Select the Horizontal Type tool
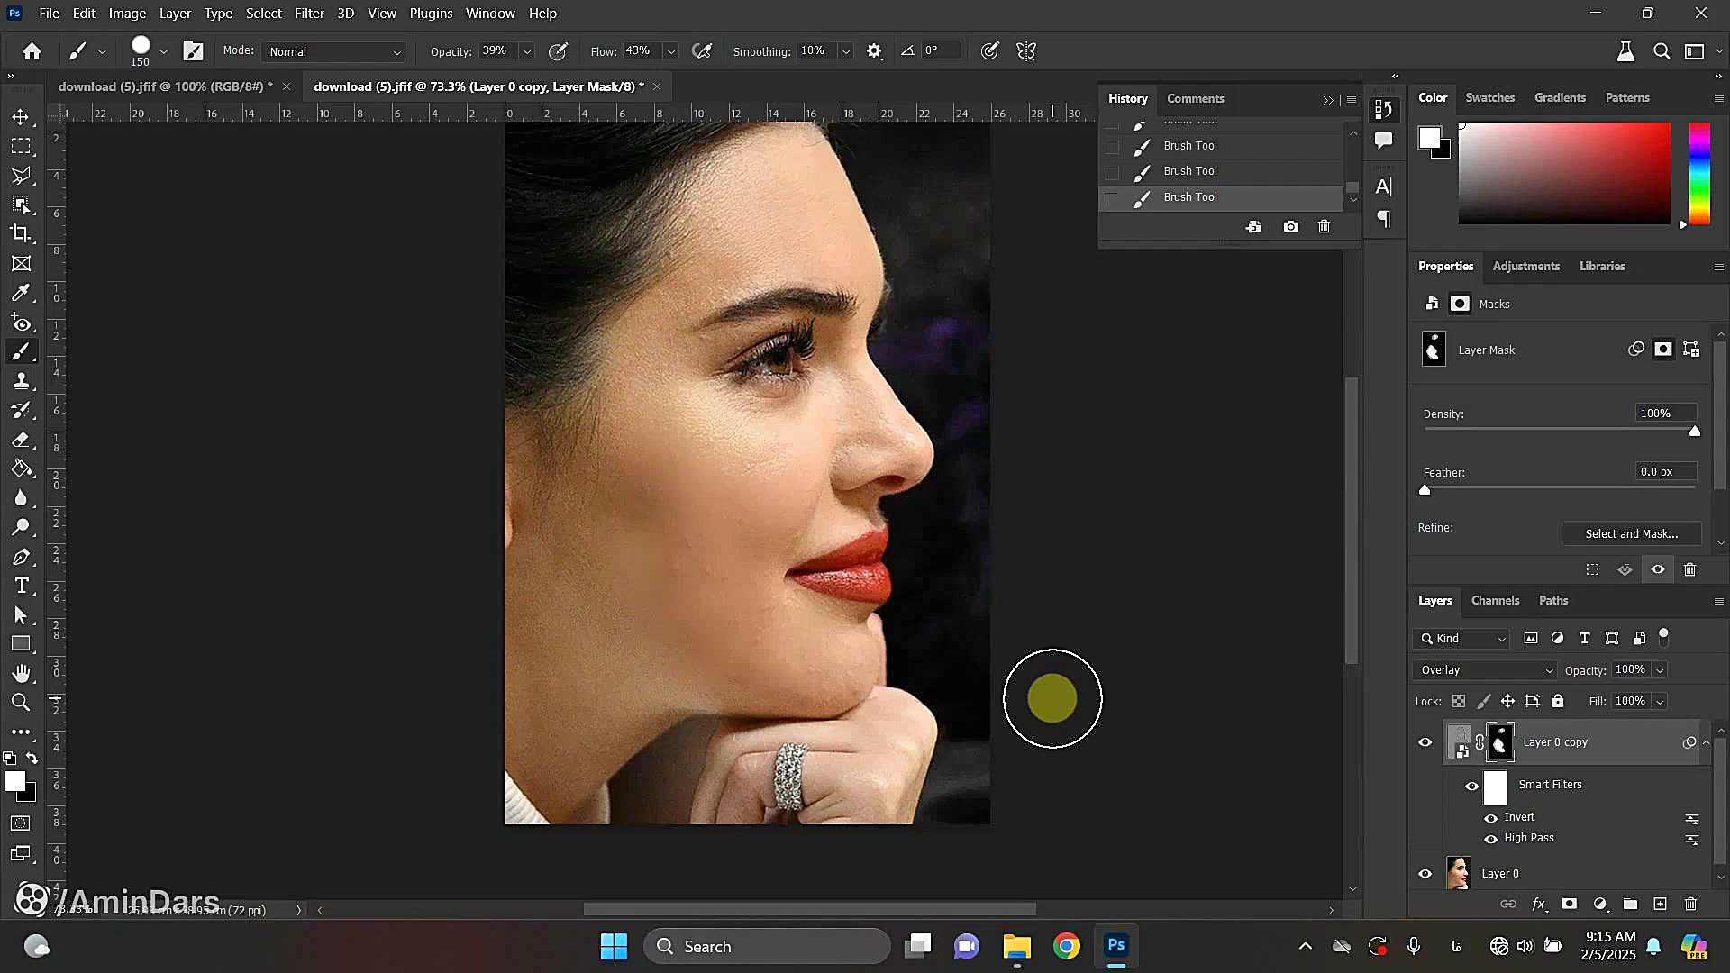 [21, 586]
